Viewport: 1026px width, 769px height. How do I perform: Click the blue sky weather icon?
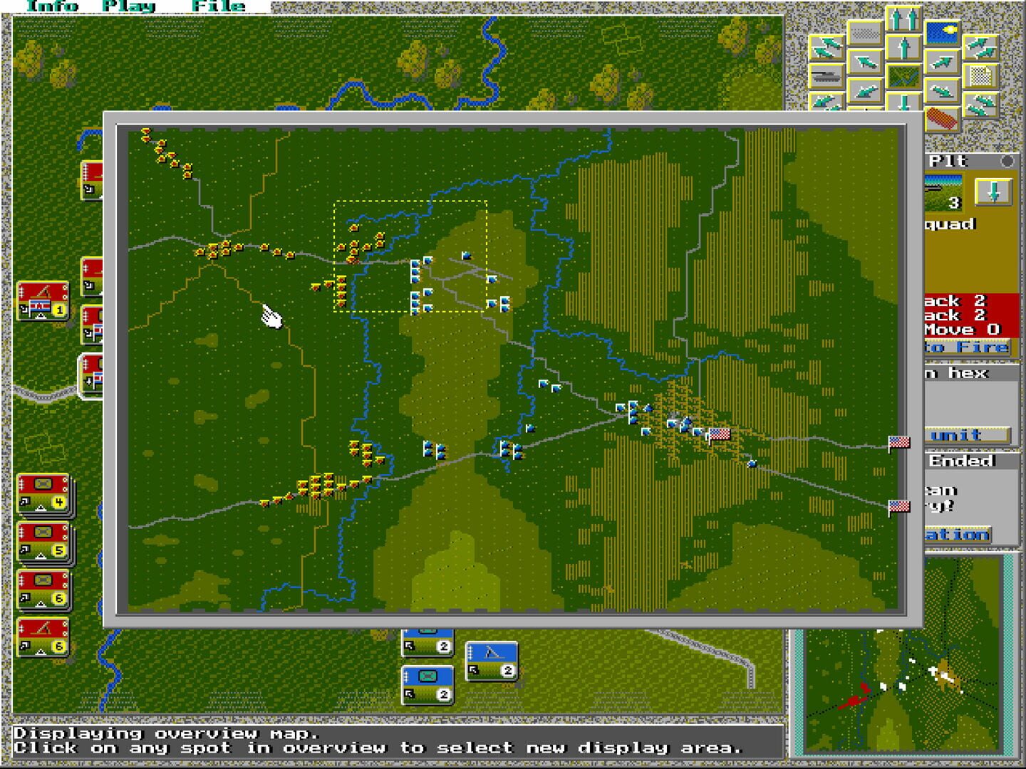click(x=941, y=31)
